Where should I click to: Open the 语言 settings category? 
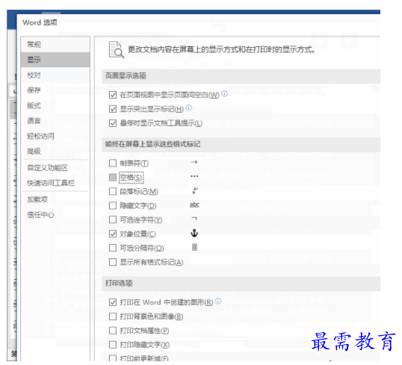tap(55, 121)
